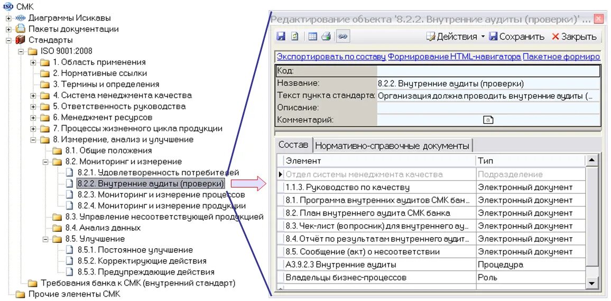Click the ISO icon next to СМК

[8, 6]
